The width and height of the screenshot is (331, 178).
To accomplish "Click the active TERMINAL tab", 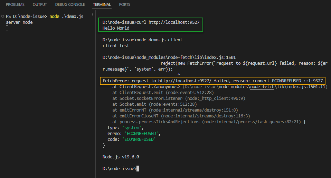I will [x=102, y=5].
